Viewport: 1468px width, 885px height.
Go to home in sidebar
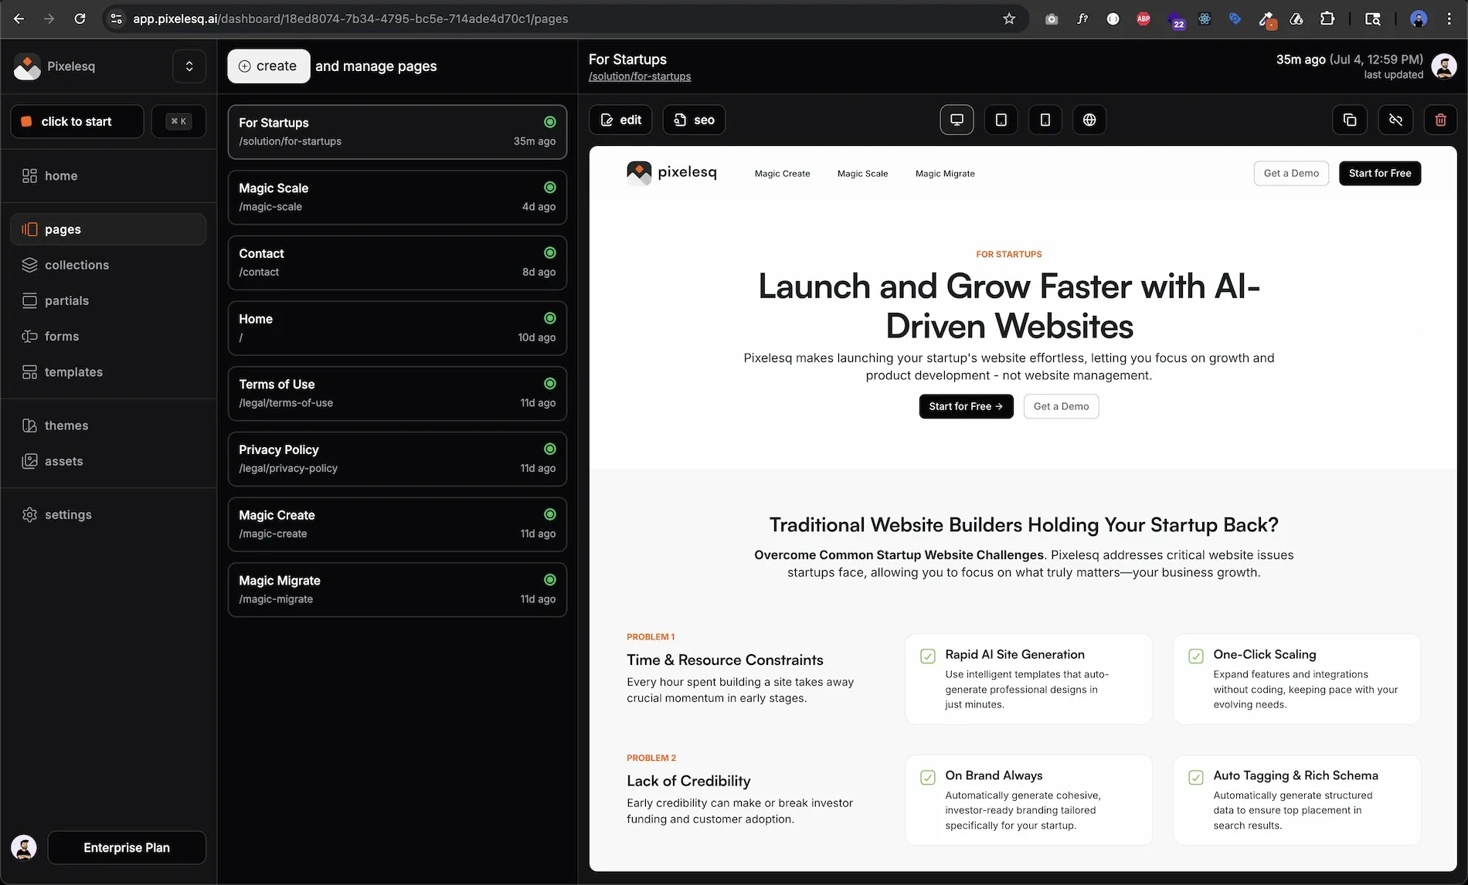pos(108,176)
